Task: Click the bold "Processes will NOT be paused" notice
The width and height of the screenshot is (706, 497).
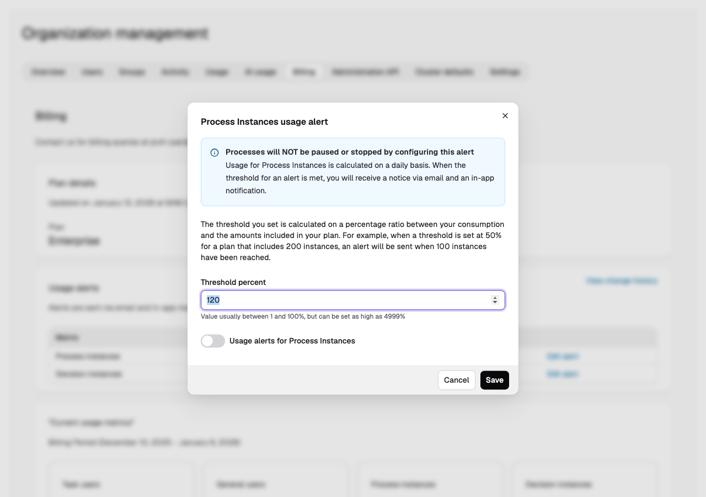Action: 350,152
